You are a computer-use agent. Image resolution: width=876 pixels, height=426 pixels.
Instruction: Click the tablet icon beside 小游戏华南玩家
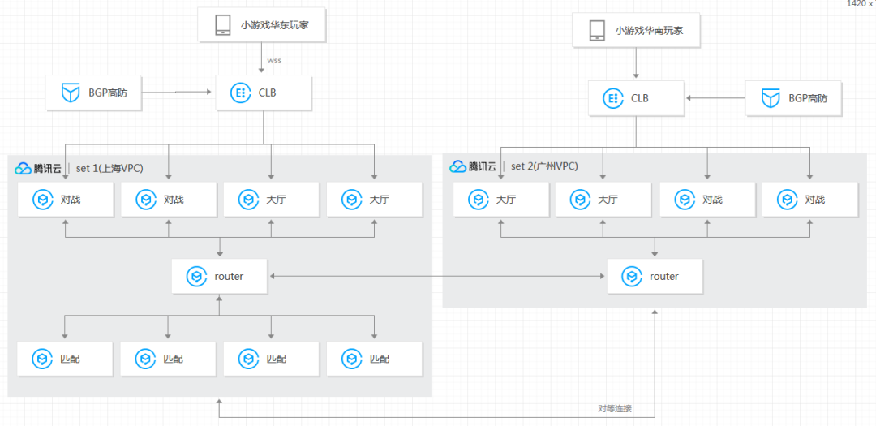[597, 31]
